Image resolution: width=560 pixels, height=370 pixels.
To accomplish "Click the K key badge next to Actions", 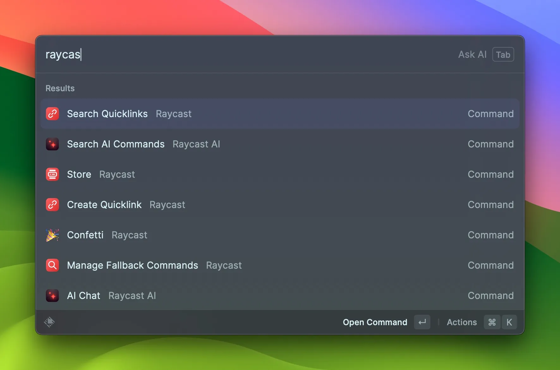I will (x=509, y=322).
